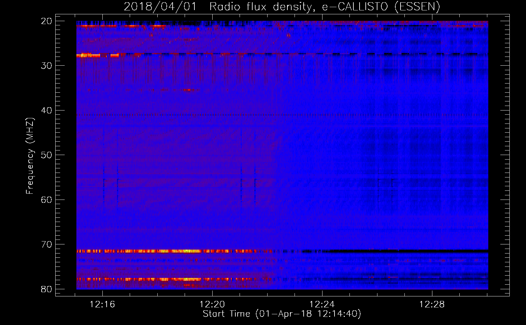This screenshot has height=325, width=526.
Task: Click the 12:24 time tick label
Action: point(322,305)
